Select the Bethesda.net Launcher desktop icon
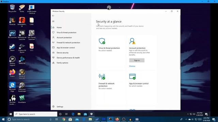Image resolution: width=218 pixels, height=122 pixels. tap(22, 35)
